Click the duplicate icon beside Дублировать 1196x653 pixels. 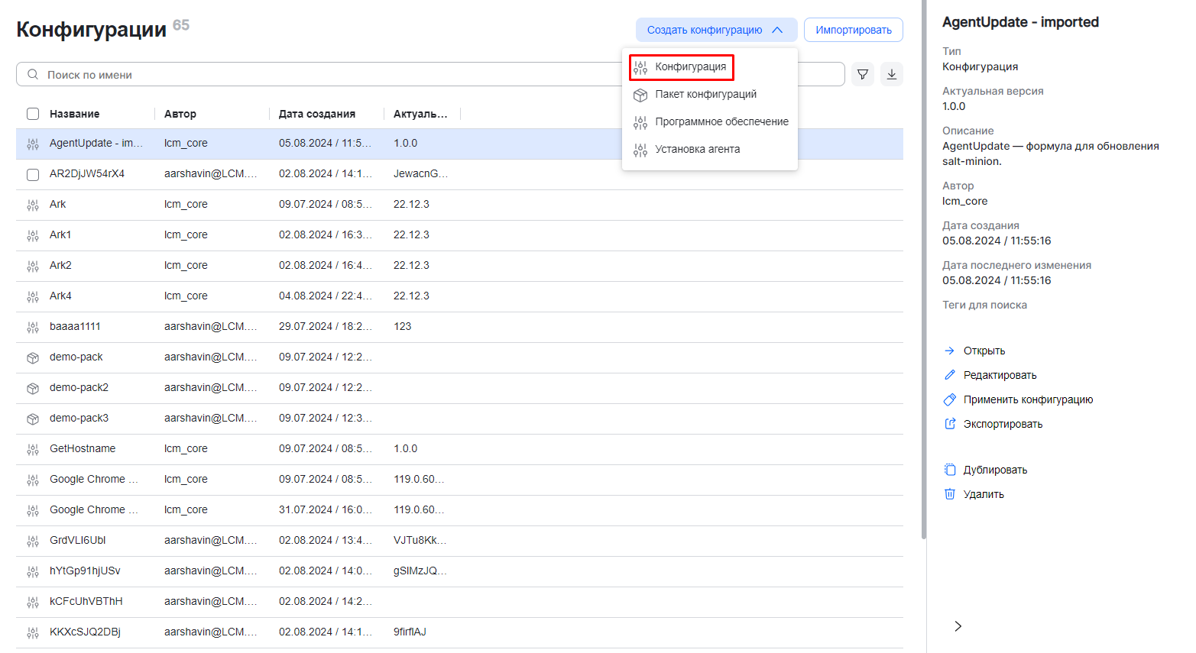[950, 470]
